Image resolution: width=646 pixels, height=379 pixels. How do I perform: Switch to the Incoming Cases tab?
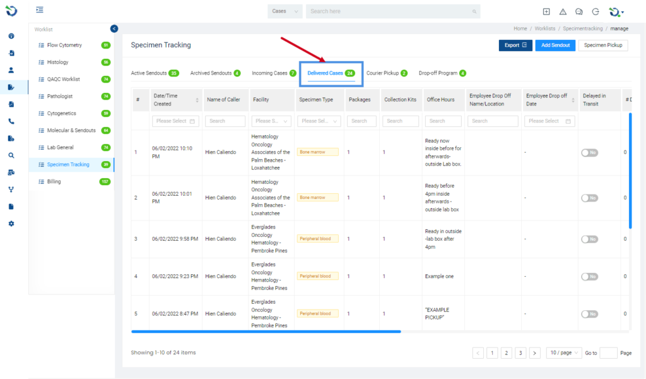point(274,73)
